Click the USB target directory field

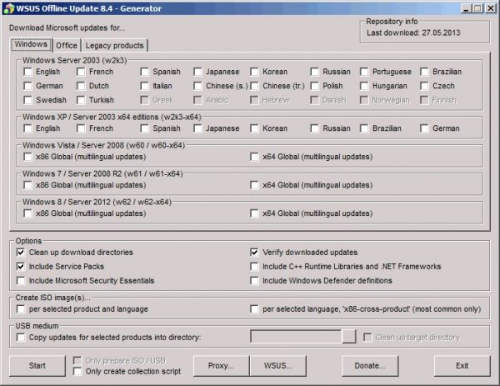296,337
